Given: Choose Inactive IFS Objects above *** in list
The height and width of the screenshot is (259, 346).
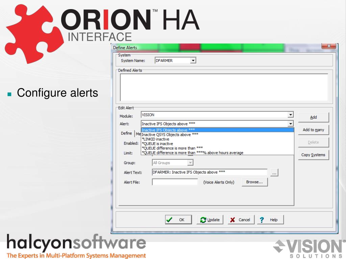Looking at the screenshot, I should 217,130.
